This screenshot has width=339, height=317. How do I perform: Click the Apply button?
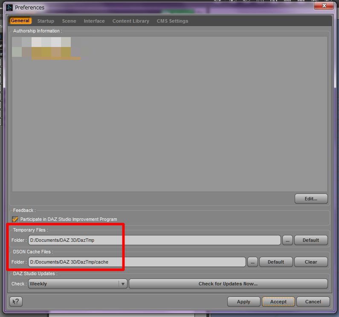pyautogui.click(x=243, y=302)
